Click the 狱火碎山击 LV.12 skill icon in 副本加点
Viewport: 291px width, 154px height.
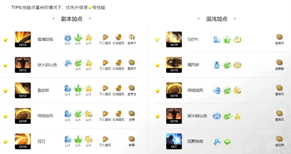[23, 65]
